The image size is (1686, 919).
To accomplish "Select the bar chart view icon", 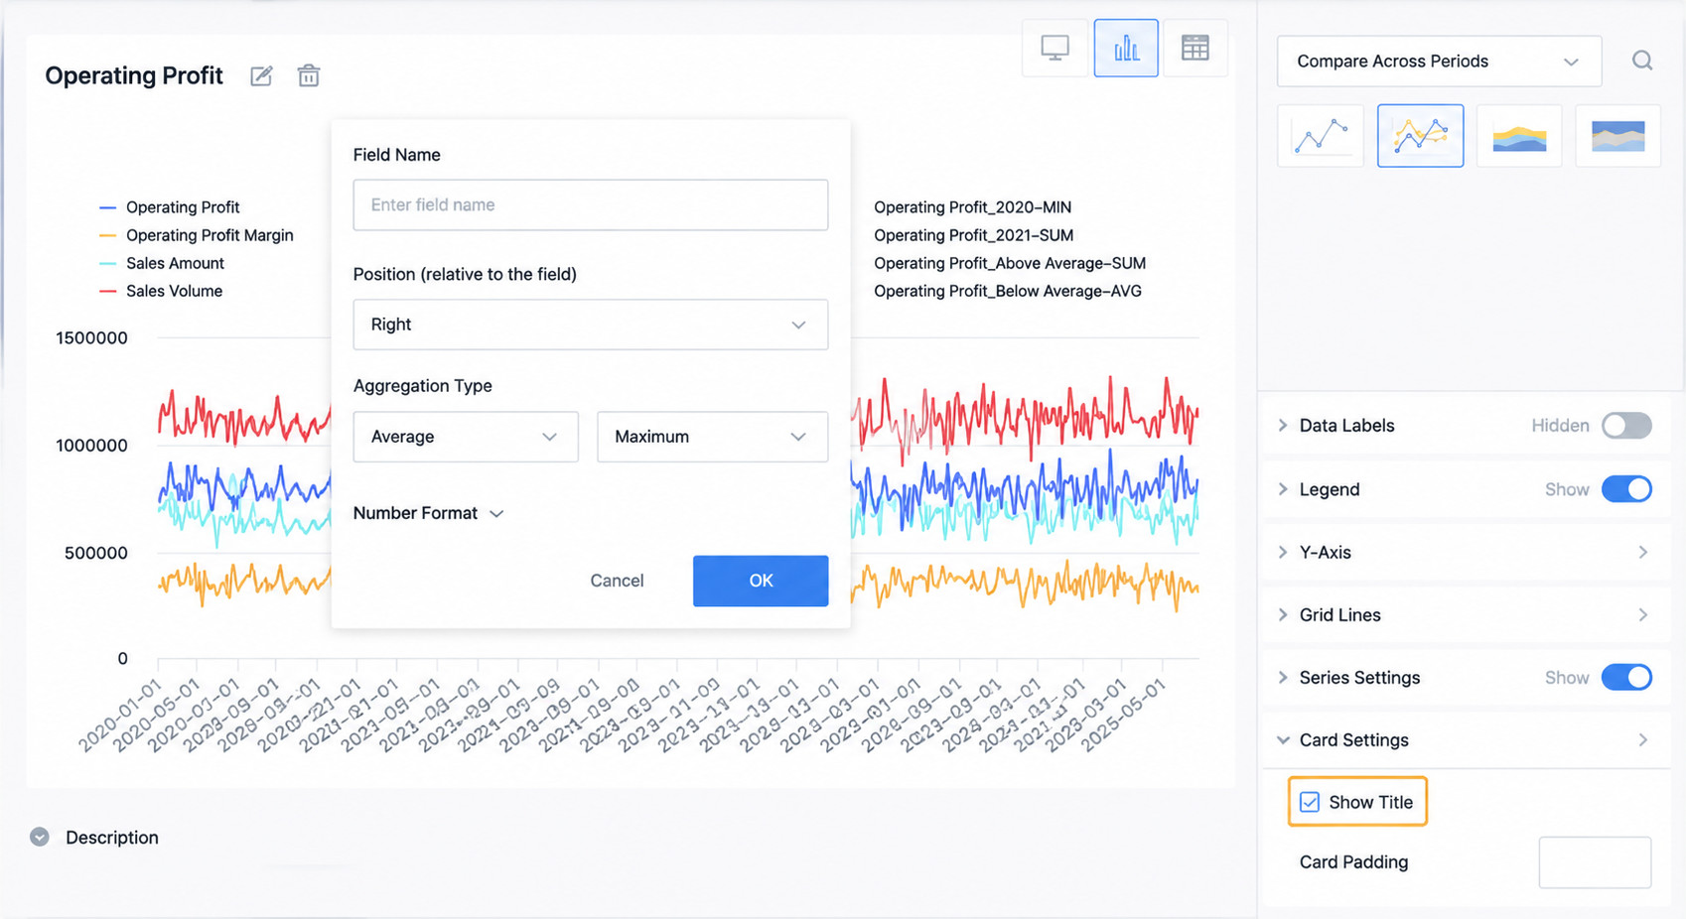I will point(1126,48).
